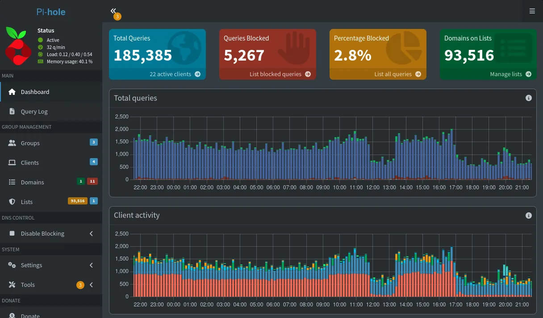The height and width of the screenshot is (318, 543).
Task: Click the Pi-hole title link
Action: (x=51, y=12)
